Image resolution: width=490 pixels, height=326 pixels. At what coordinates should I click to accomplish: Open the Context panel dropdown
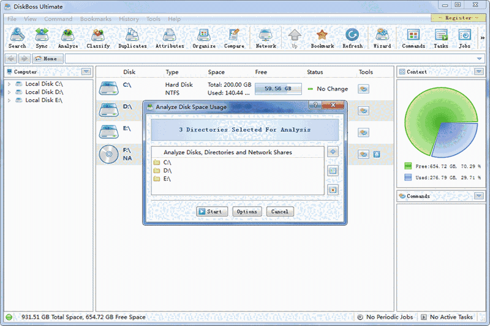click(478, 72)
